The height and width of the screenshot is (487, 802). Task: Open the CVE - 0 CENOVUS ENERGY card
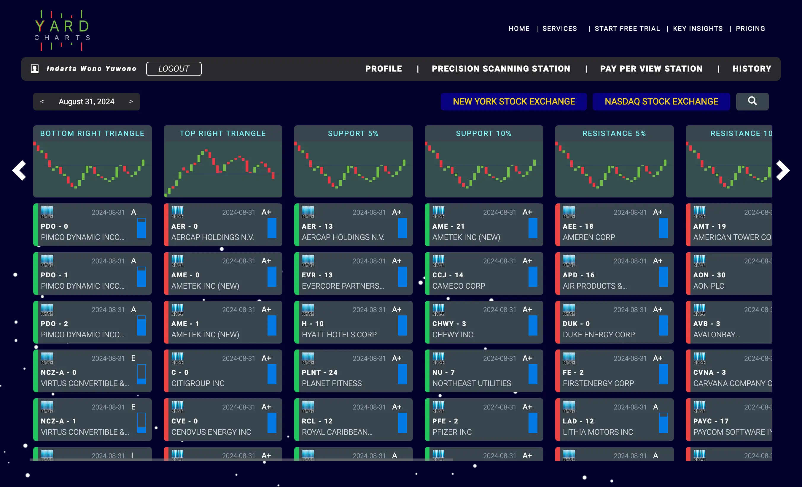pyautogui.click(x=223, y=420)
